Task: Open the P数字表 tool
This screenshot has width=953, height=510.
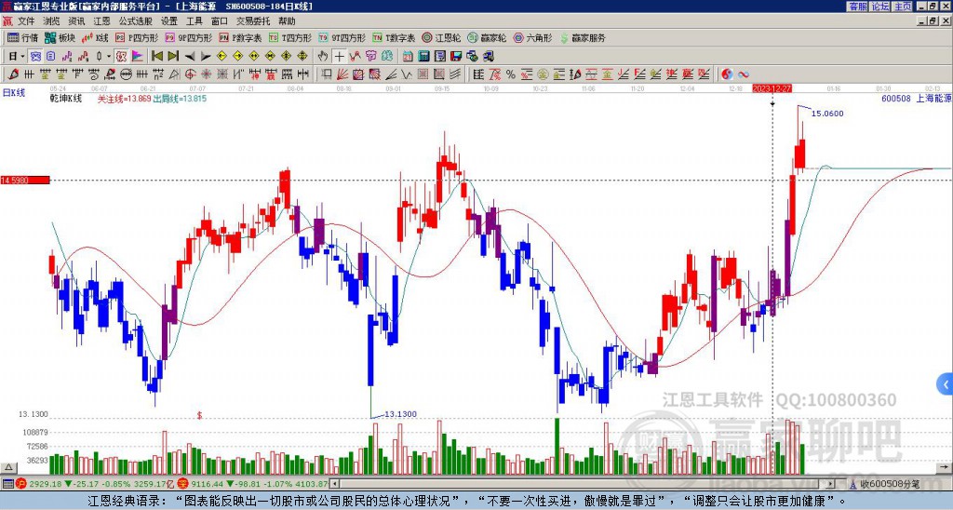Action: click(x=241, y=37)
